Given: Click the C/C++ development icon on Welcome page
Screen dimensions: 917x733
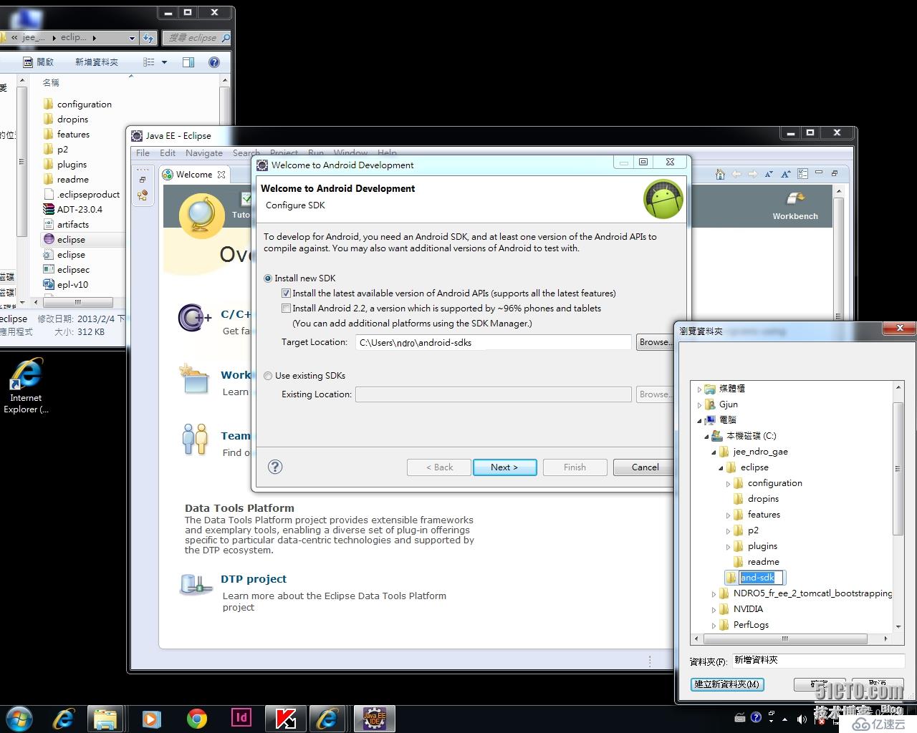Looking at the screenshot, I should click(194, 318).
